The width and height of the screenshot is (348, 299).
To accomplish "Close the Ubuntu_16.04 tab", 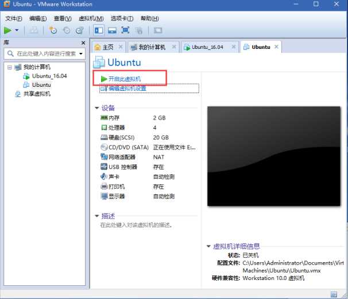I will coord(234,47).
